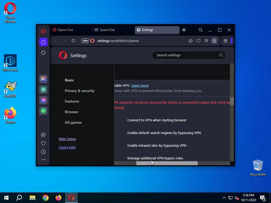Screen dimensions: 271x203
Task: Open Windows taskbar search
Action: [x=19, y=198]
